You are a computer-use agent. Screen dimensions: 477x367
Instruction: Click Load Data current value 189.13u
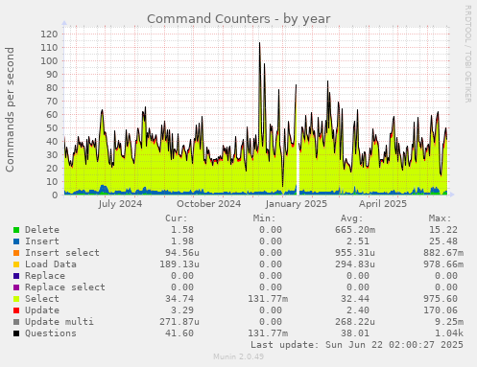tap(179, 264)
